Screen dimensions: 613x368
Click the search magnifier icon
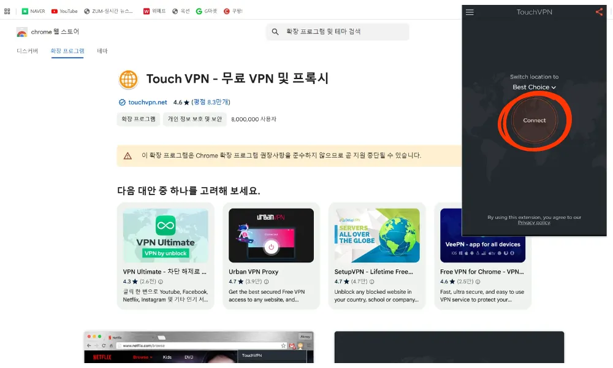(x=275, y=32)
